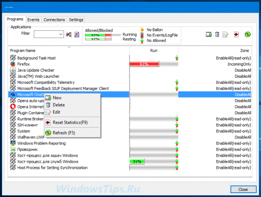
Task: Click the Reset Statistics red arrow toolbar icon
Action: coord(236,34)
